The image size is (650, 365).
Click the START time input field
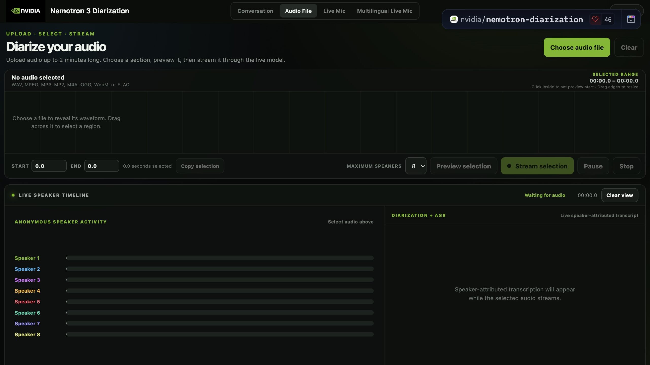coord(49,166)
